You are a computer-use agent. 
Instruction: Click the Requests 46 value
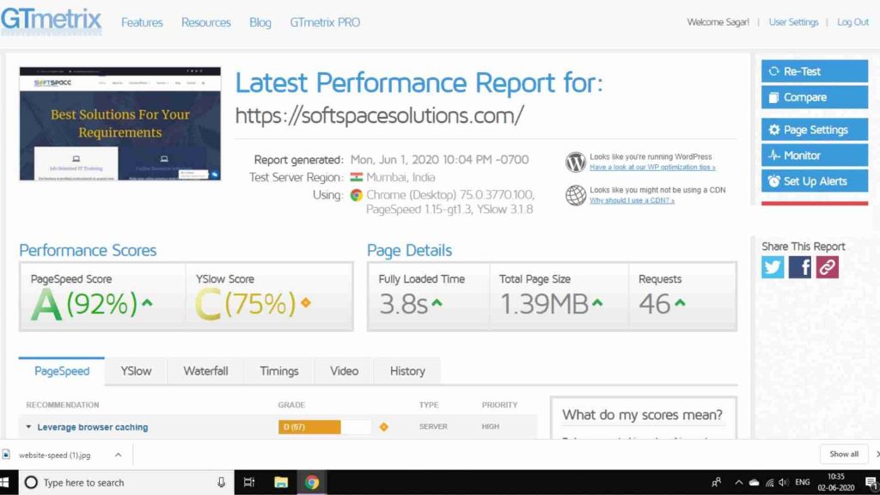[x=654, y=304]
